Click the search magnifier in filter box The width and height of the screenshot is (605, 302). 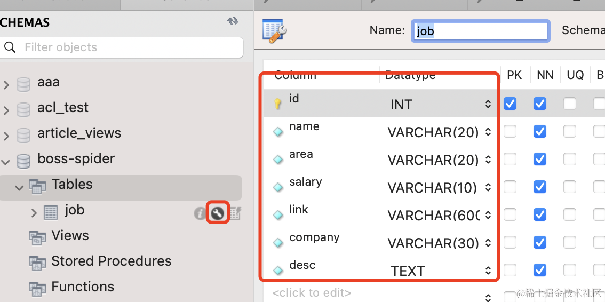click(x=10, y=47)
